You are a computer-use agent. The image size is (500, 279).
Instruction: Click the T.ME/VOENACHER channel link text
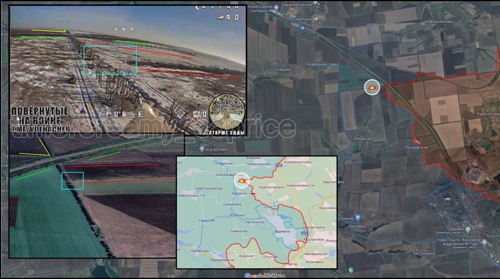point(39,129)
